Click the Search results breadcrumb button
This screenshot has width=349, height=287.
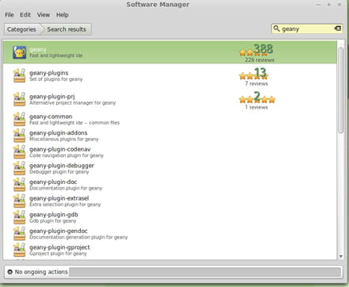67,29
